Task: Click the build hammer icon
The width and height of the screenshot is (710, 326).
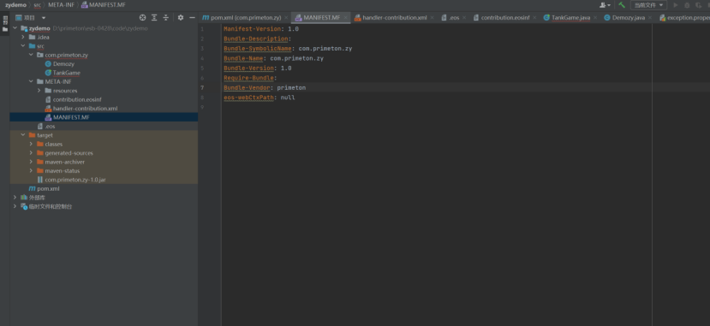Action: [622, 5]
